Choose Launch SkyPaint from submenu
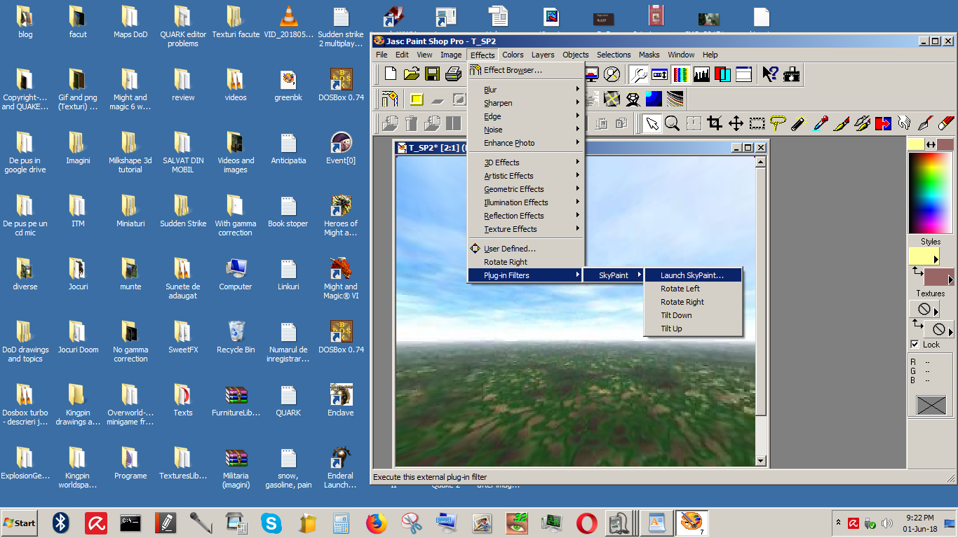 coord(693,275)
